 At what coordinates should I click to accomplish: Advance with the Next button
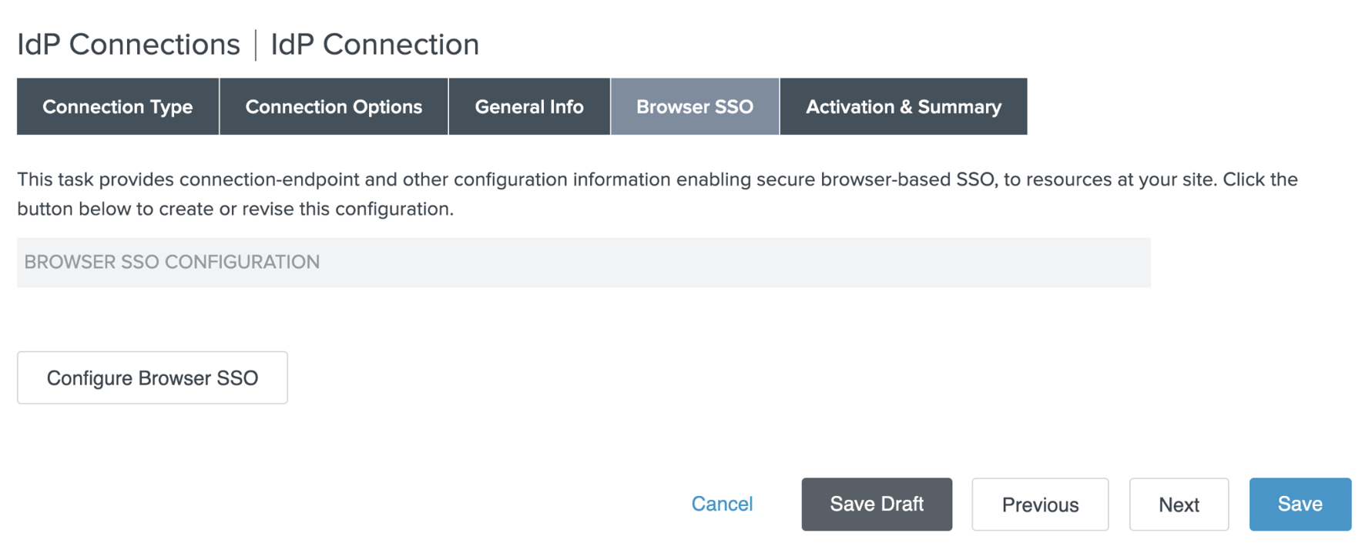pos(1179,504)
